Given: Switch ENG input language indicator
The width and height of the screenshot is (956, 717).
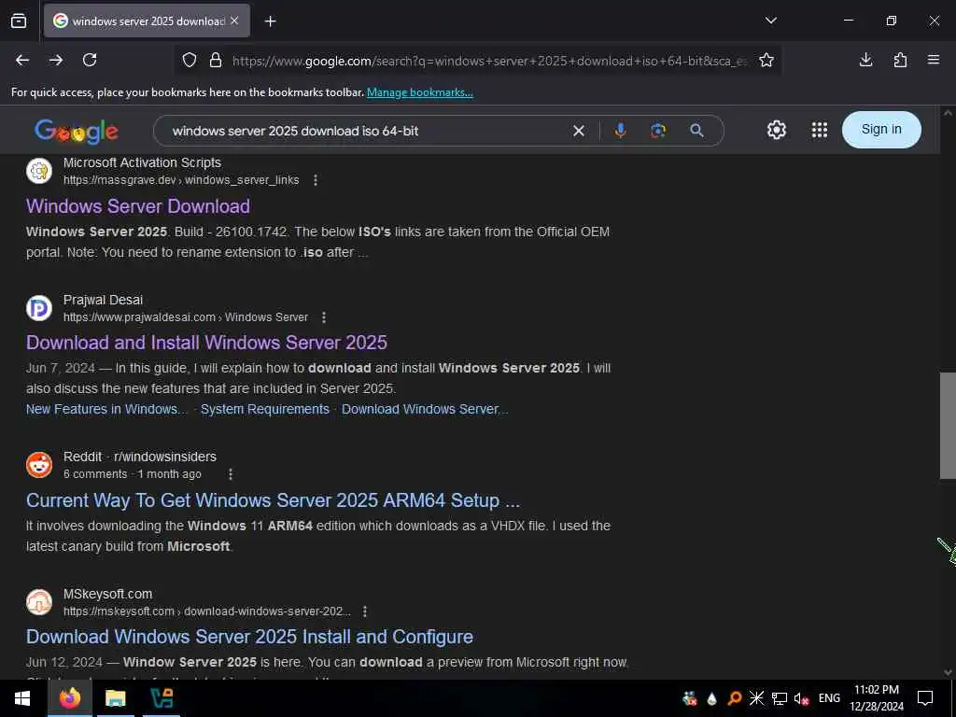Looking at the screenshot, I should coord(829,698).
